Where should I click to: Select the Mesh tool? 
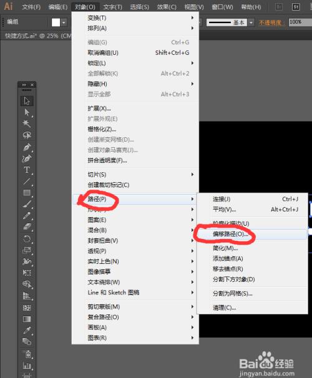[27, 308]
